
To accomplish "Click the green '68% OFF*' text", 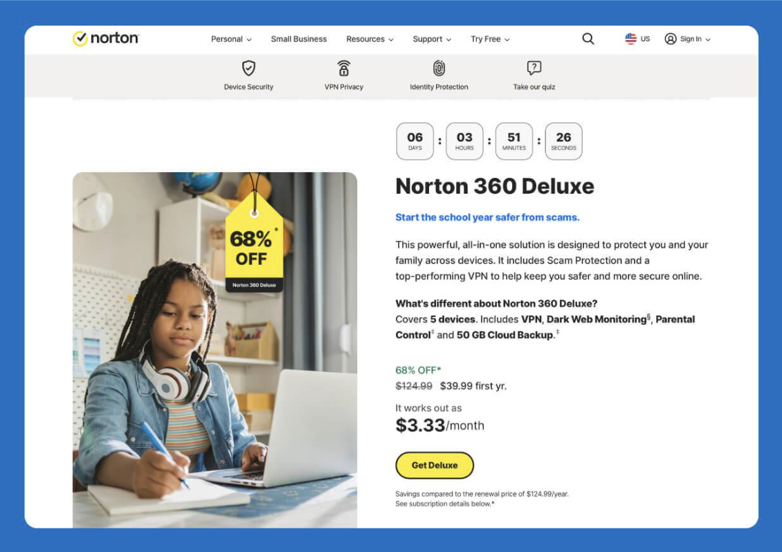I will pyautogui.click(x=419, y=370).
